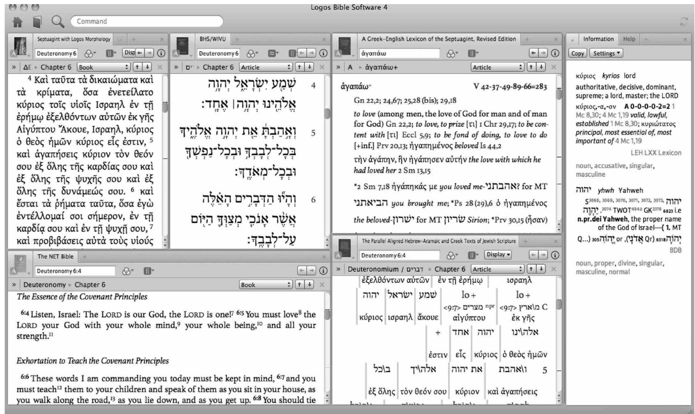This screenshot has height=414, width=695.
Task: Click the Copy button in Information panel
Action: 578,53
